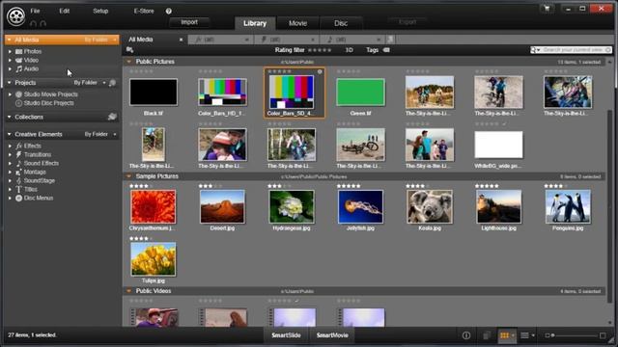
Task: Select the Hydrangeas.jpg thumbnail
Action: coord(292,206)
